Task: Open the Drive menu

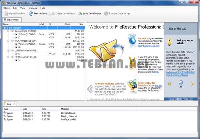Action: click(7, 8)
